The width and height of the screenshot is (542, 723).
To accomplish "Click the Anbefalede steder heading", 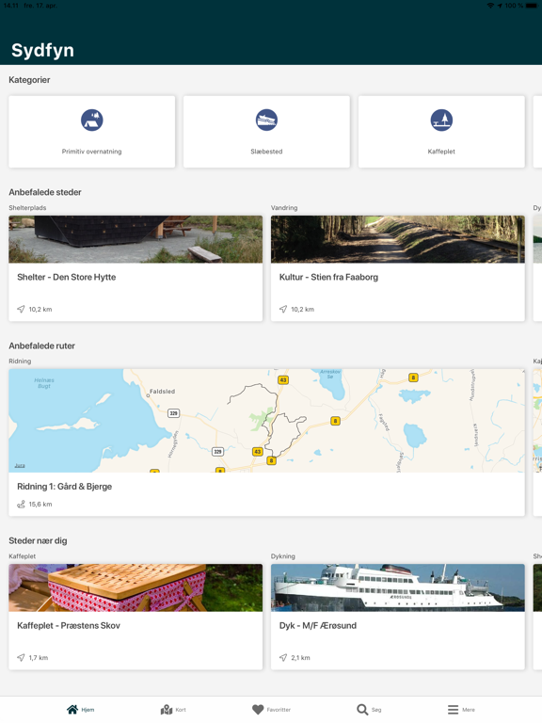I will pyautogui.click(x=45, y=192).
